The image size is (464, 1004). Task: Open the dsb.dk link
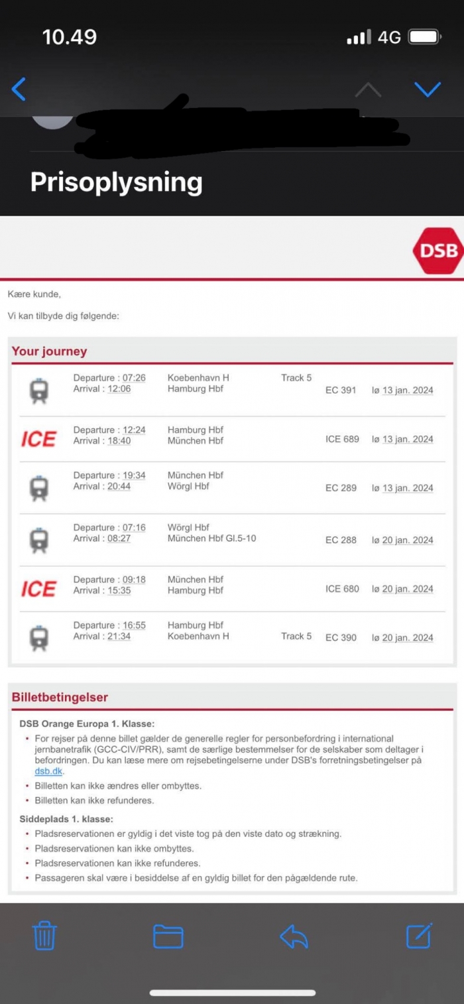point(48,771)
